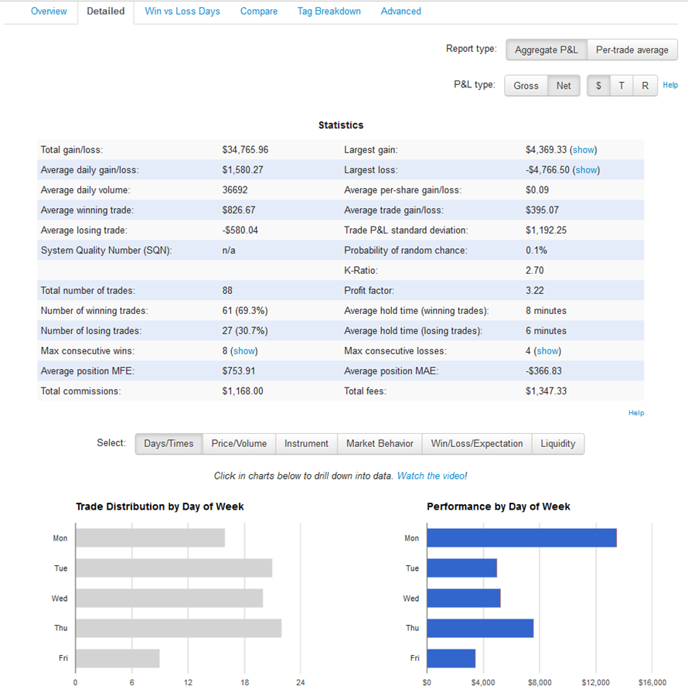
Task: Choose the T unit toggle button
Action: tap(622, 86)
